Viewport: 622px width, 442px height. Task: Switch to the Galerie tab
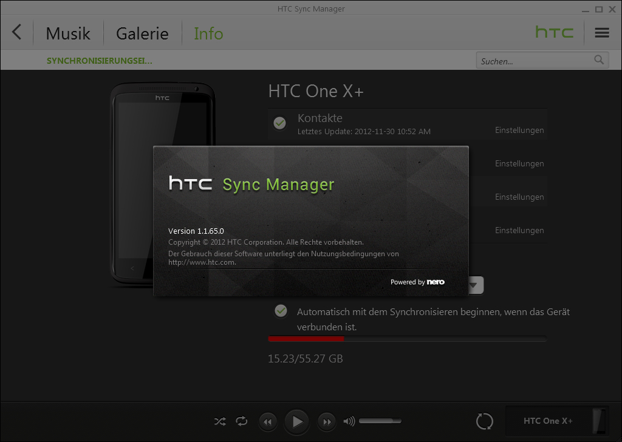(x=142, y=33)
